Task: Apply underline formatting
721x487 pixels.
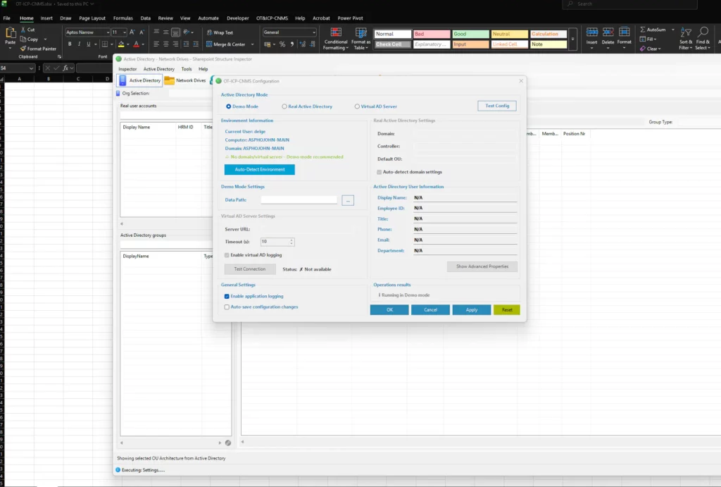Action: point(88,44)
